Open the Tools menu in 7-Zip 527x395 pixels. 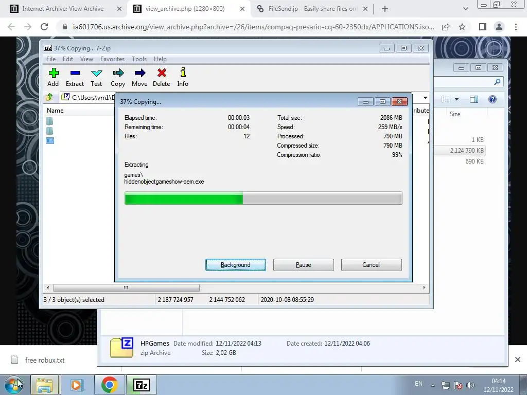[x=139, y=59]
